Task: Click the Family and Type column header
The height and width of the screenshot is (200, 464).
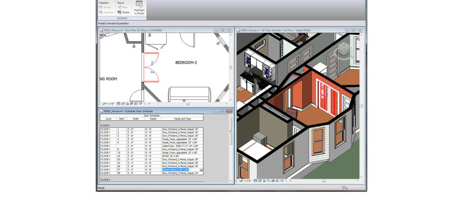Action: tap(182, 119)
